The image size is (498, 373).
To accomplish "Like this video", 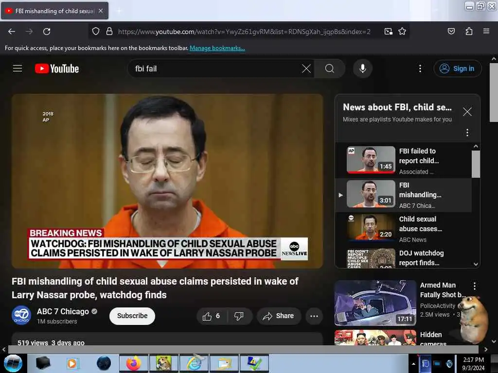I will (x=212, y=316).
